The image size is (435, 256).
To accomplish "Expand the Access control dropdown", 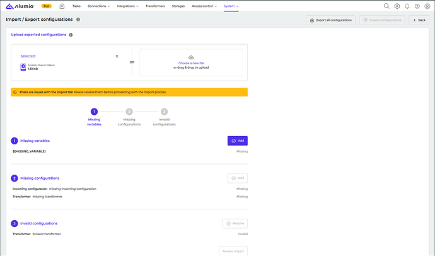I will 205,6.
